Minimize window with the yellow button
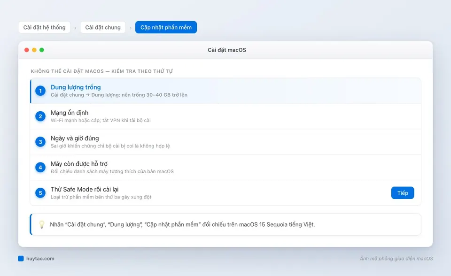 pos(34,50)
